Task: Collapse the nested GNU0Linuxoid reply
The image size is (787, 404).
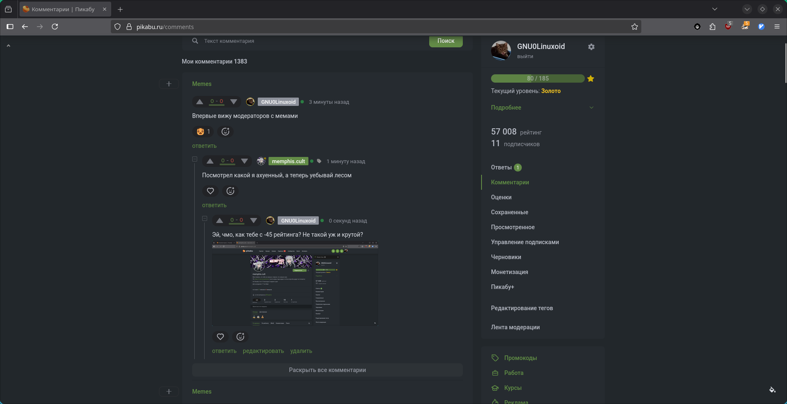Action: point(205,218)
